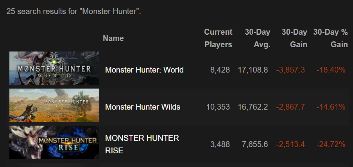Screen dimensions: 353x167
Task: Sort by the Name column header
Action: pyautogui.click(x=113, y=38)
